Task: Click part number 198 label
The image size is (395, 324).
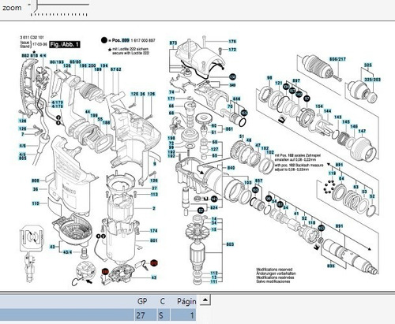Action: tap(171, 138)
